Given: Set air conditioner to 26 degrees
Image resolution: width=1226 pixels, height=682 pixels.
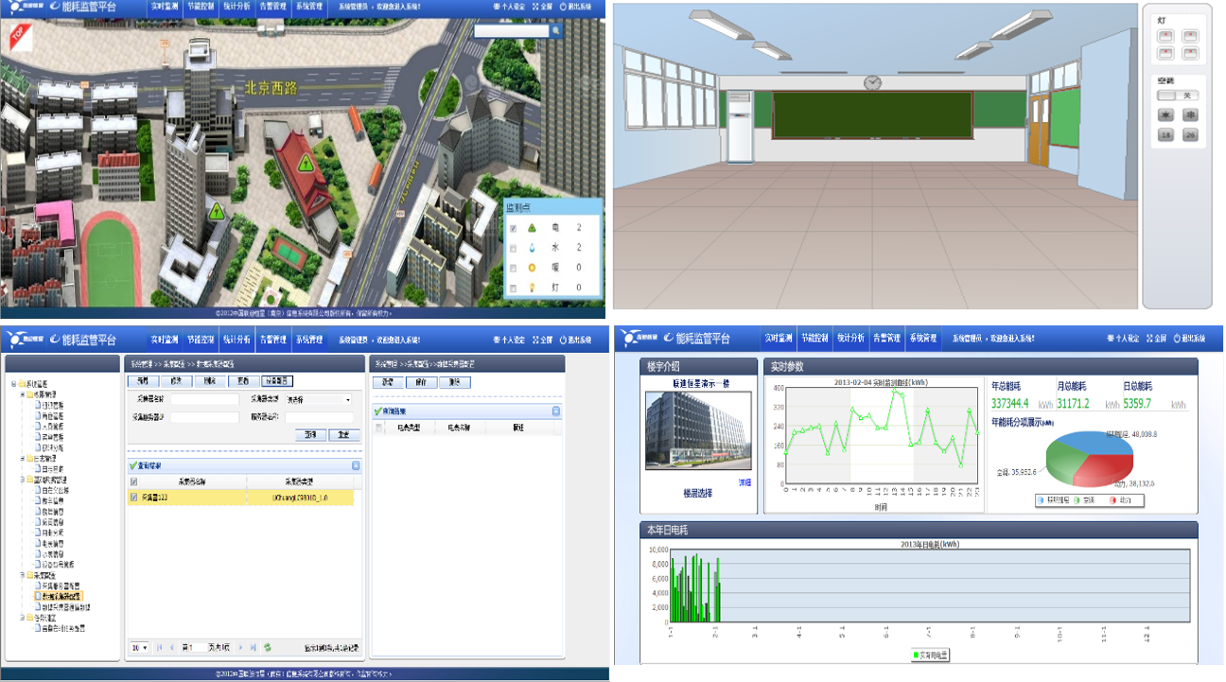Looking at the screenshot, I should pos(1188,135).
